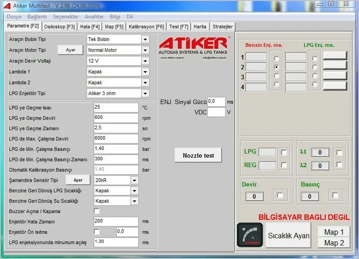Switch to the Test [F7] tab
This screenshot has width=359, height=259.
coord(178,27)
